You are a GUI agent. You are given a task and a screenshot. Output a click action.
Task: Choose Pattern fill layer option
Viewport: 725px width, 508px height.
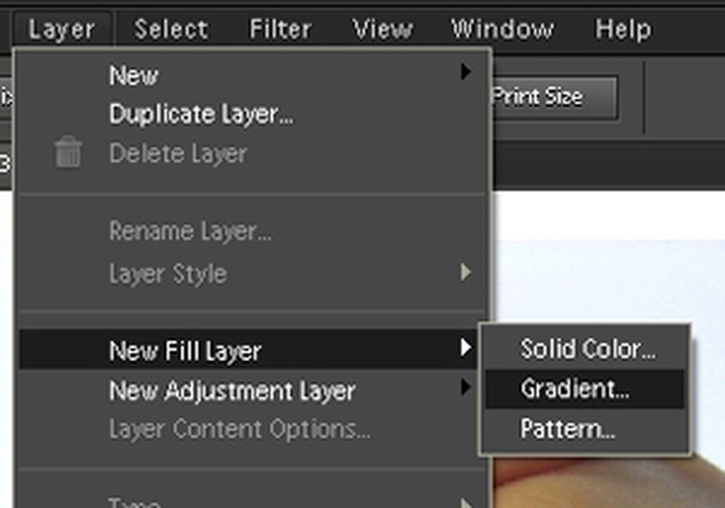[567, 428]
